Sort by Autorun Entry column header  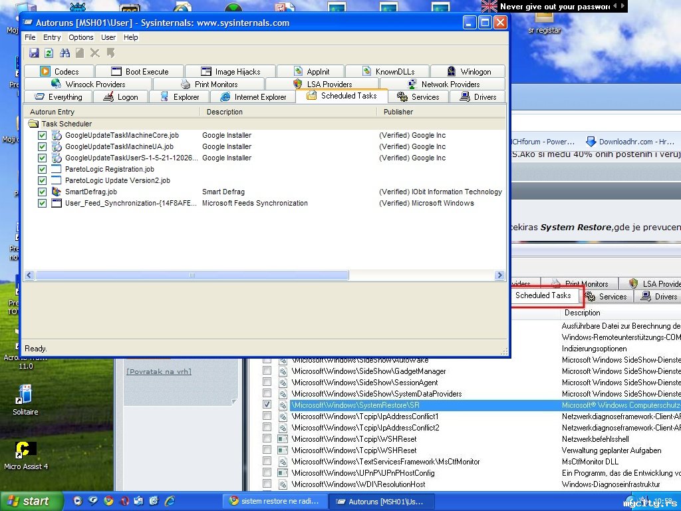tap(112, 112)
